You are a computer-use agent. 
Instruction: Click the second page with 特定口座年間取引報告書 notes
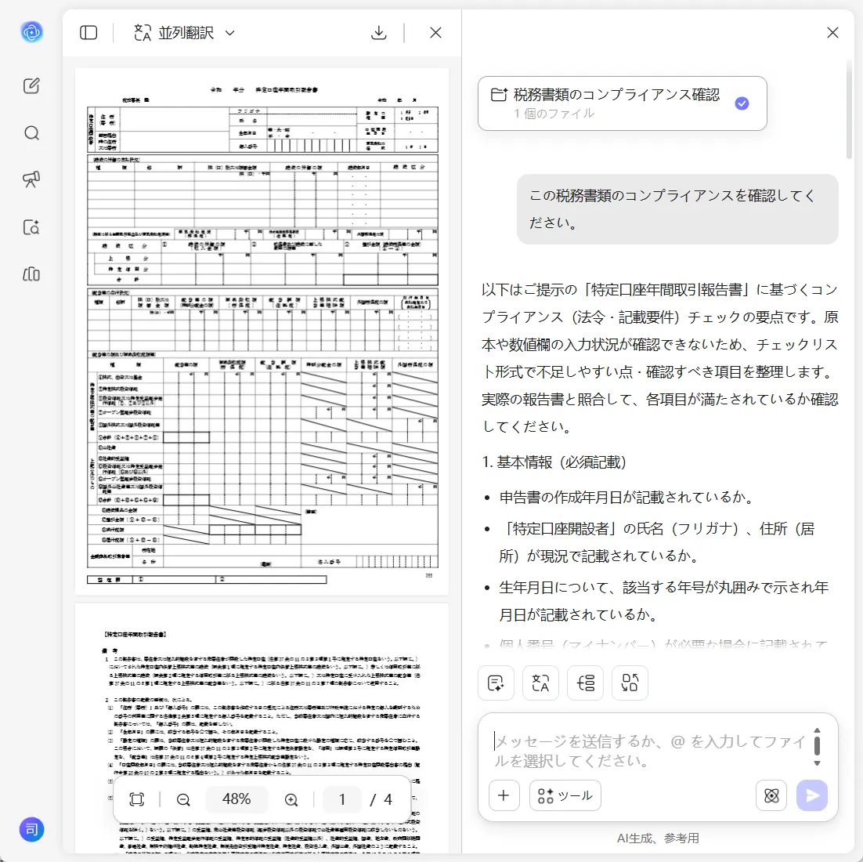coord(262,728)
